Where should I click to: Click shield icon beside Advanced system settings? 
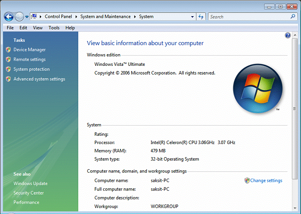[x=8, y=79]
